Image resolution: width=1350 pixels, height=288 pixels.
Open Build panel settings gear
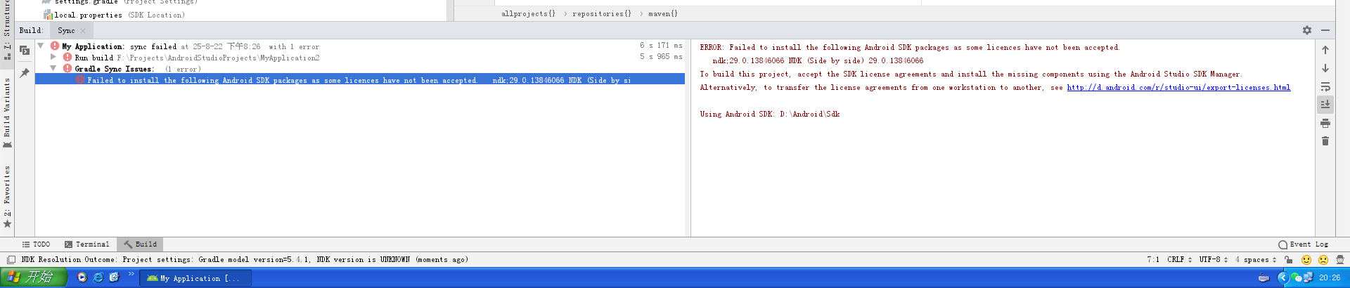click(1306, 30)
